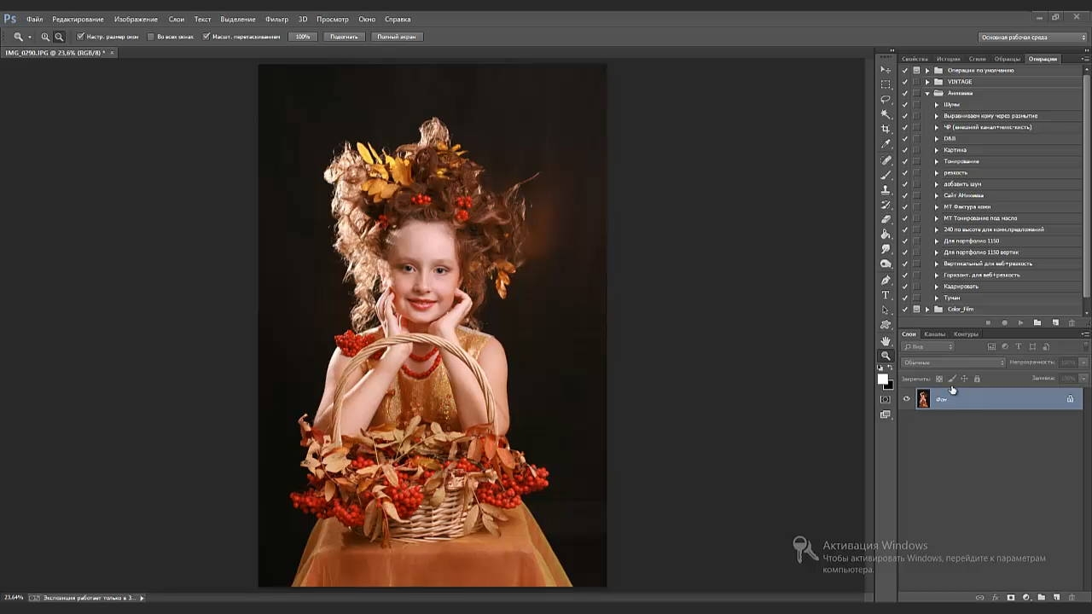The width and height of the screenshot is (1092, 614).
Task: Toggle checkmark for Туман action
Action: [x=904, y=298]
